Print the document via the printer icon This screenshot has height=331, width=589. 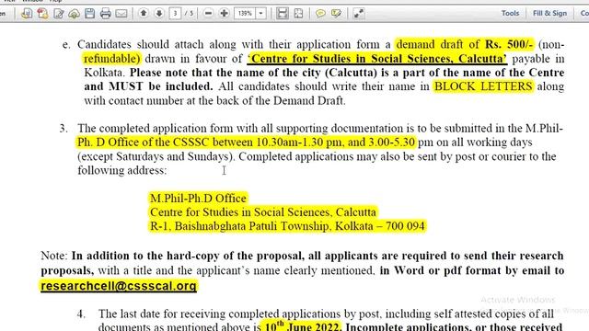[106, 14]
